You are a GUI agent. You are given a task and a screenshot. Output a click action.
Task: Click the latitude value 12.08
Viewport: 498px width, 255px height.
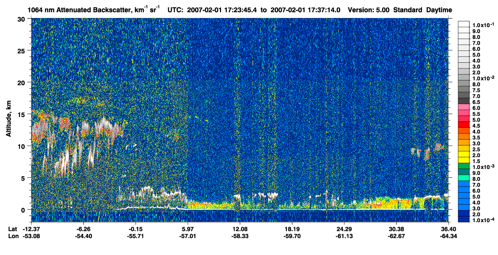pyautogui.click(x=240, y=229)
